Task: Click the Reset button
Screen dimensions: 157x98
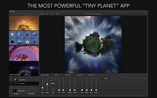Action: (x=106, y=78)
